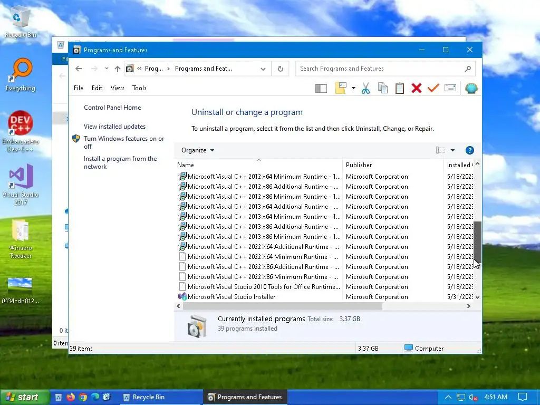Open the File menu
This screenshot has height=405, width=540.
point(79,88)
